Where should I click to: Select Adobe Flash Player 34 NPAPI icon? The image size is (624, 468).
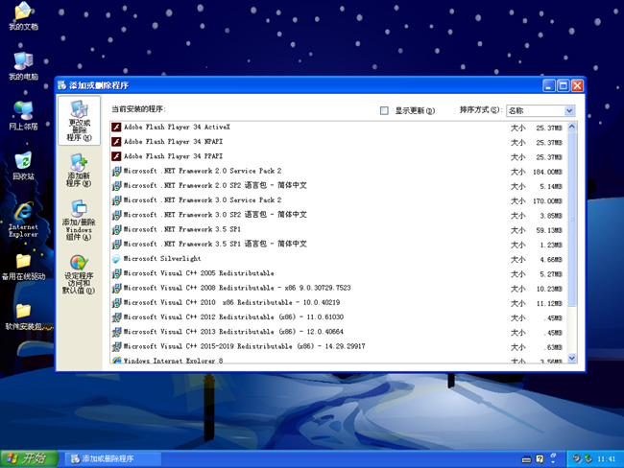tap(116, 142)
